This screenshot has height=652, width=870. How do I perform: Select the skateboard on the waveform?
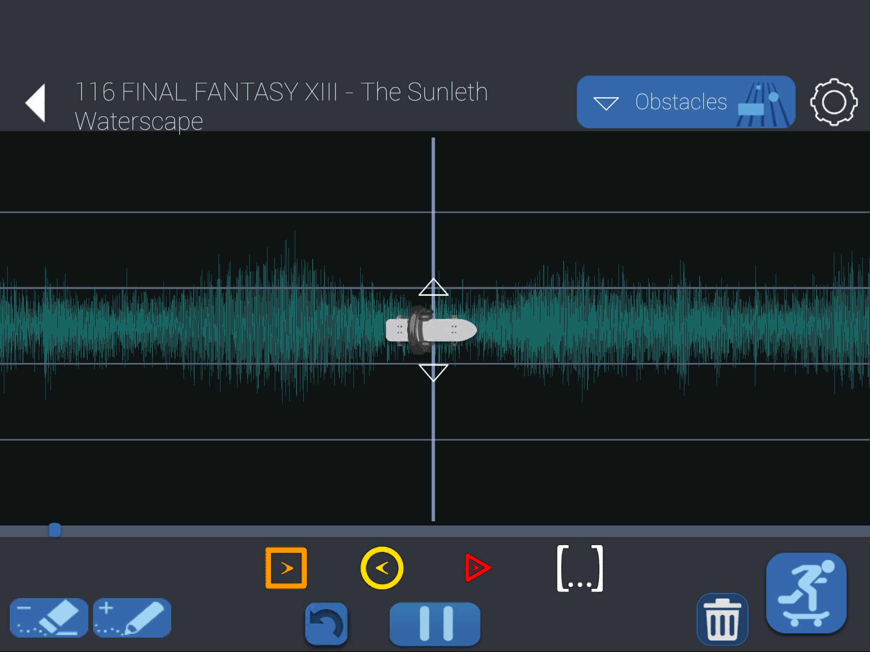click(x=431, y=330)
